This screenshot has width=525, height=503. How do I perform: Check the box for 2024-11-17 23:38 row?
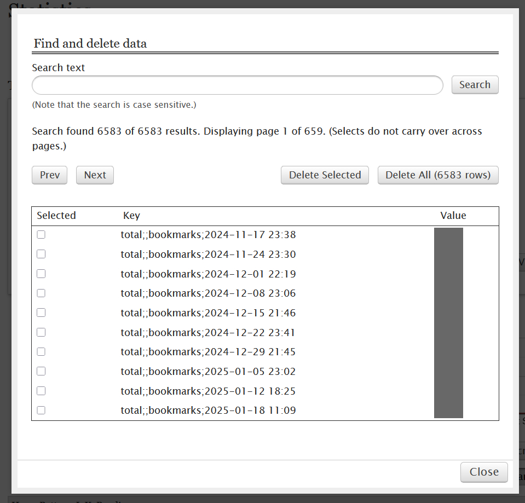pyautogui.click(x=41, y=235)
